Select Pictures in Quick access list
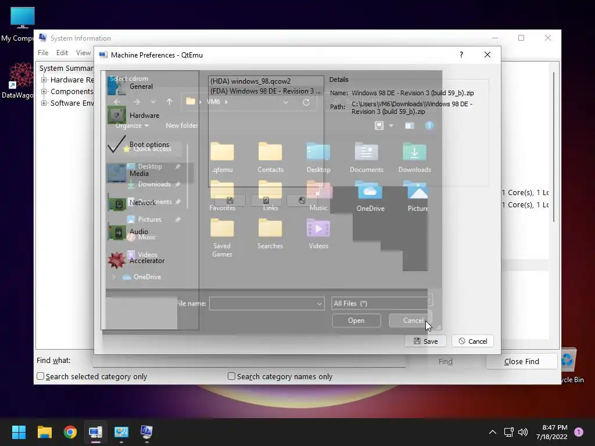 coord(149,220)
